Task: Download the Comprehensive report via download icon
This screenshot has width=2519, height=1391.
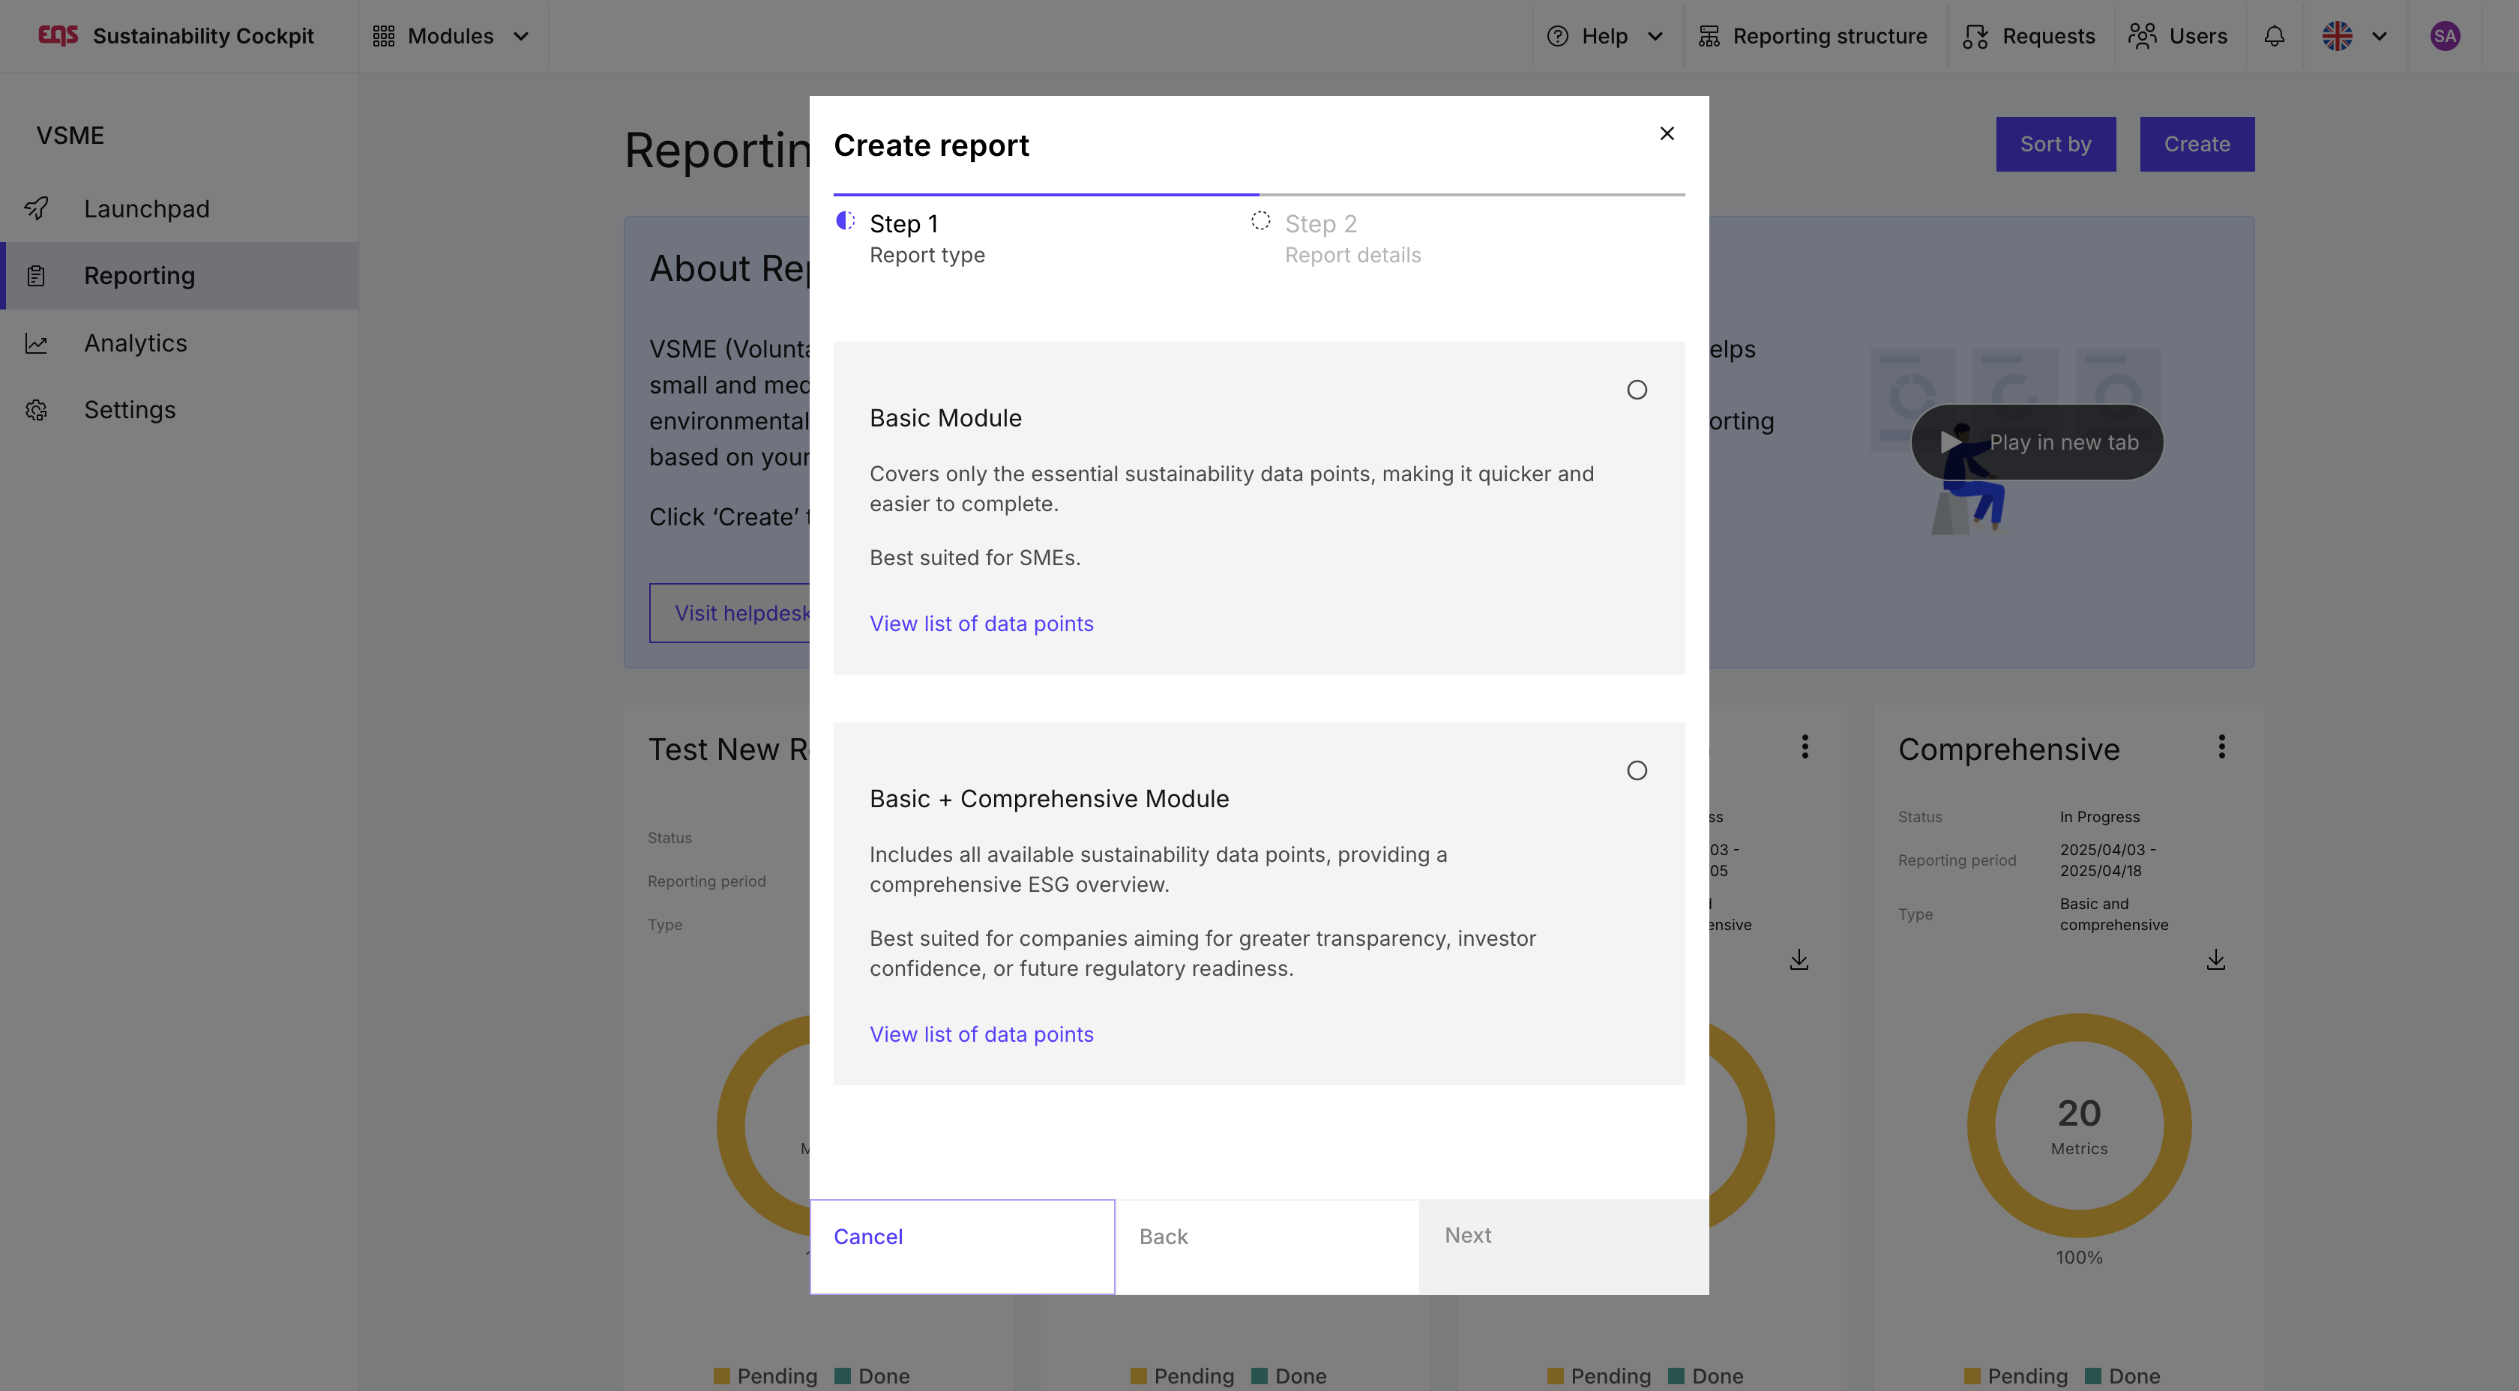Action: 2215,960
